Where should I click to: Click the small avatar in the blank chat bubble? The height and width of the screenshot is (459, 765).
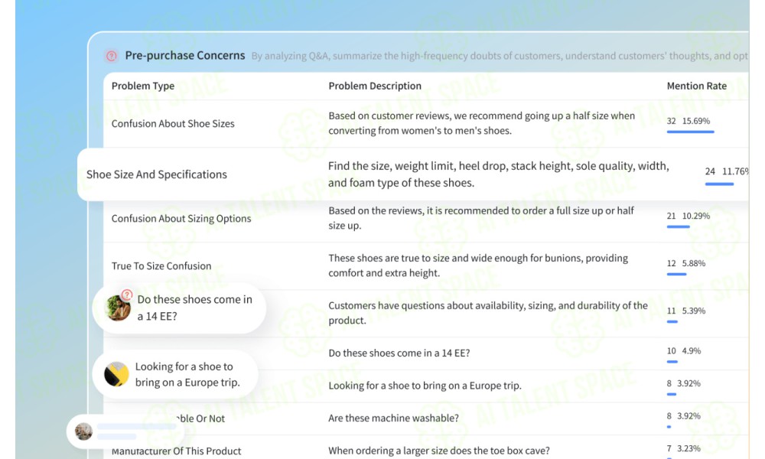[x=83, y=431]
